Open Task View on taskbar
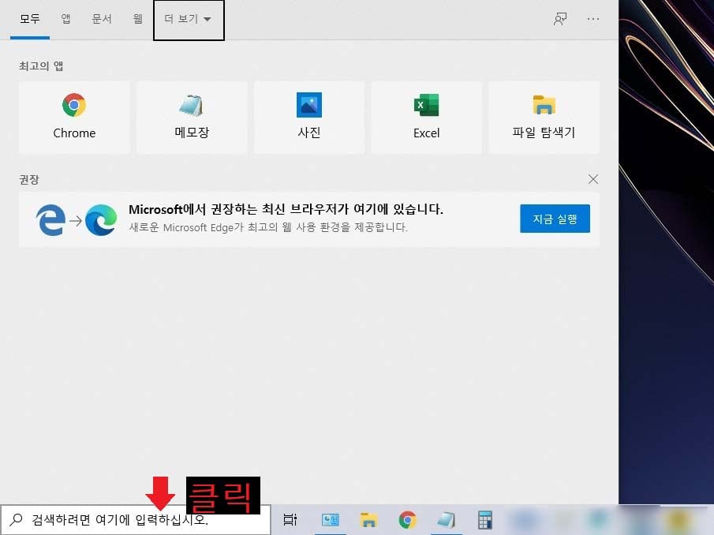Screen dimensions: 714x535 290,519
